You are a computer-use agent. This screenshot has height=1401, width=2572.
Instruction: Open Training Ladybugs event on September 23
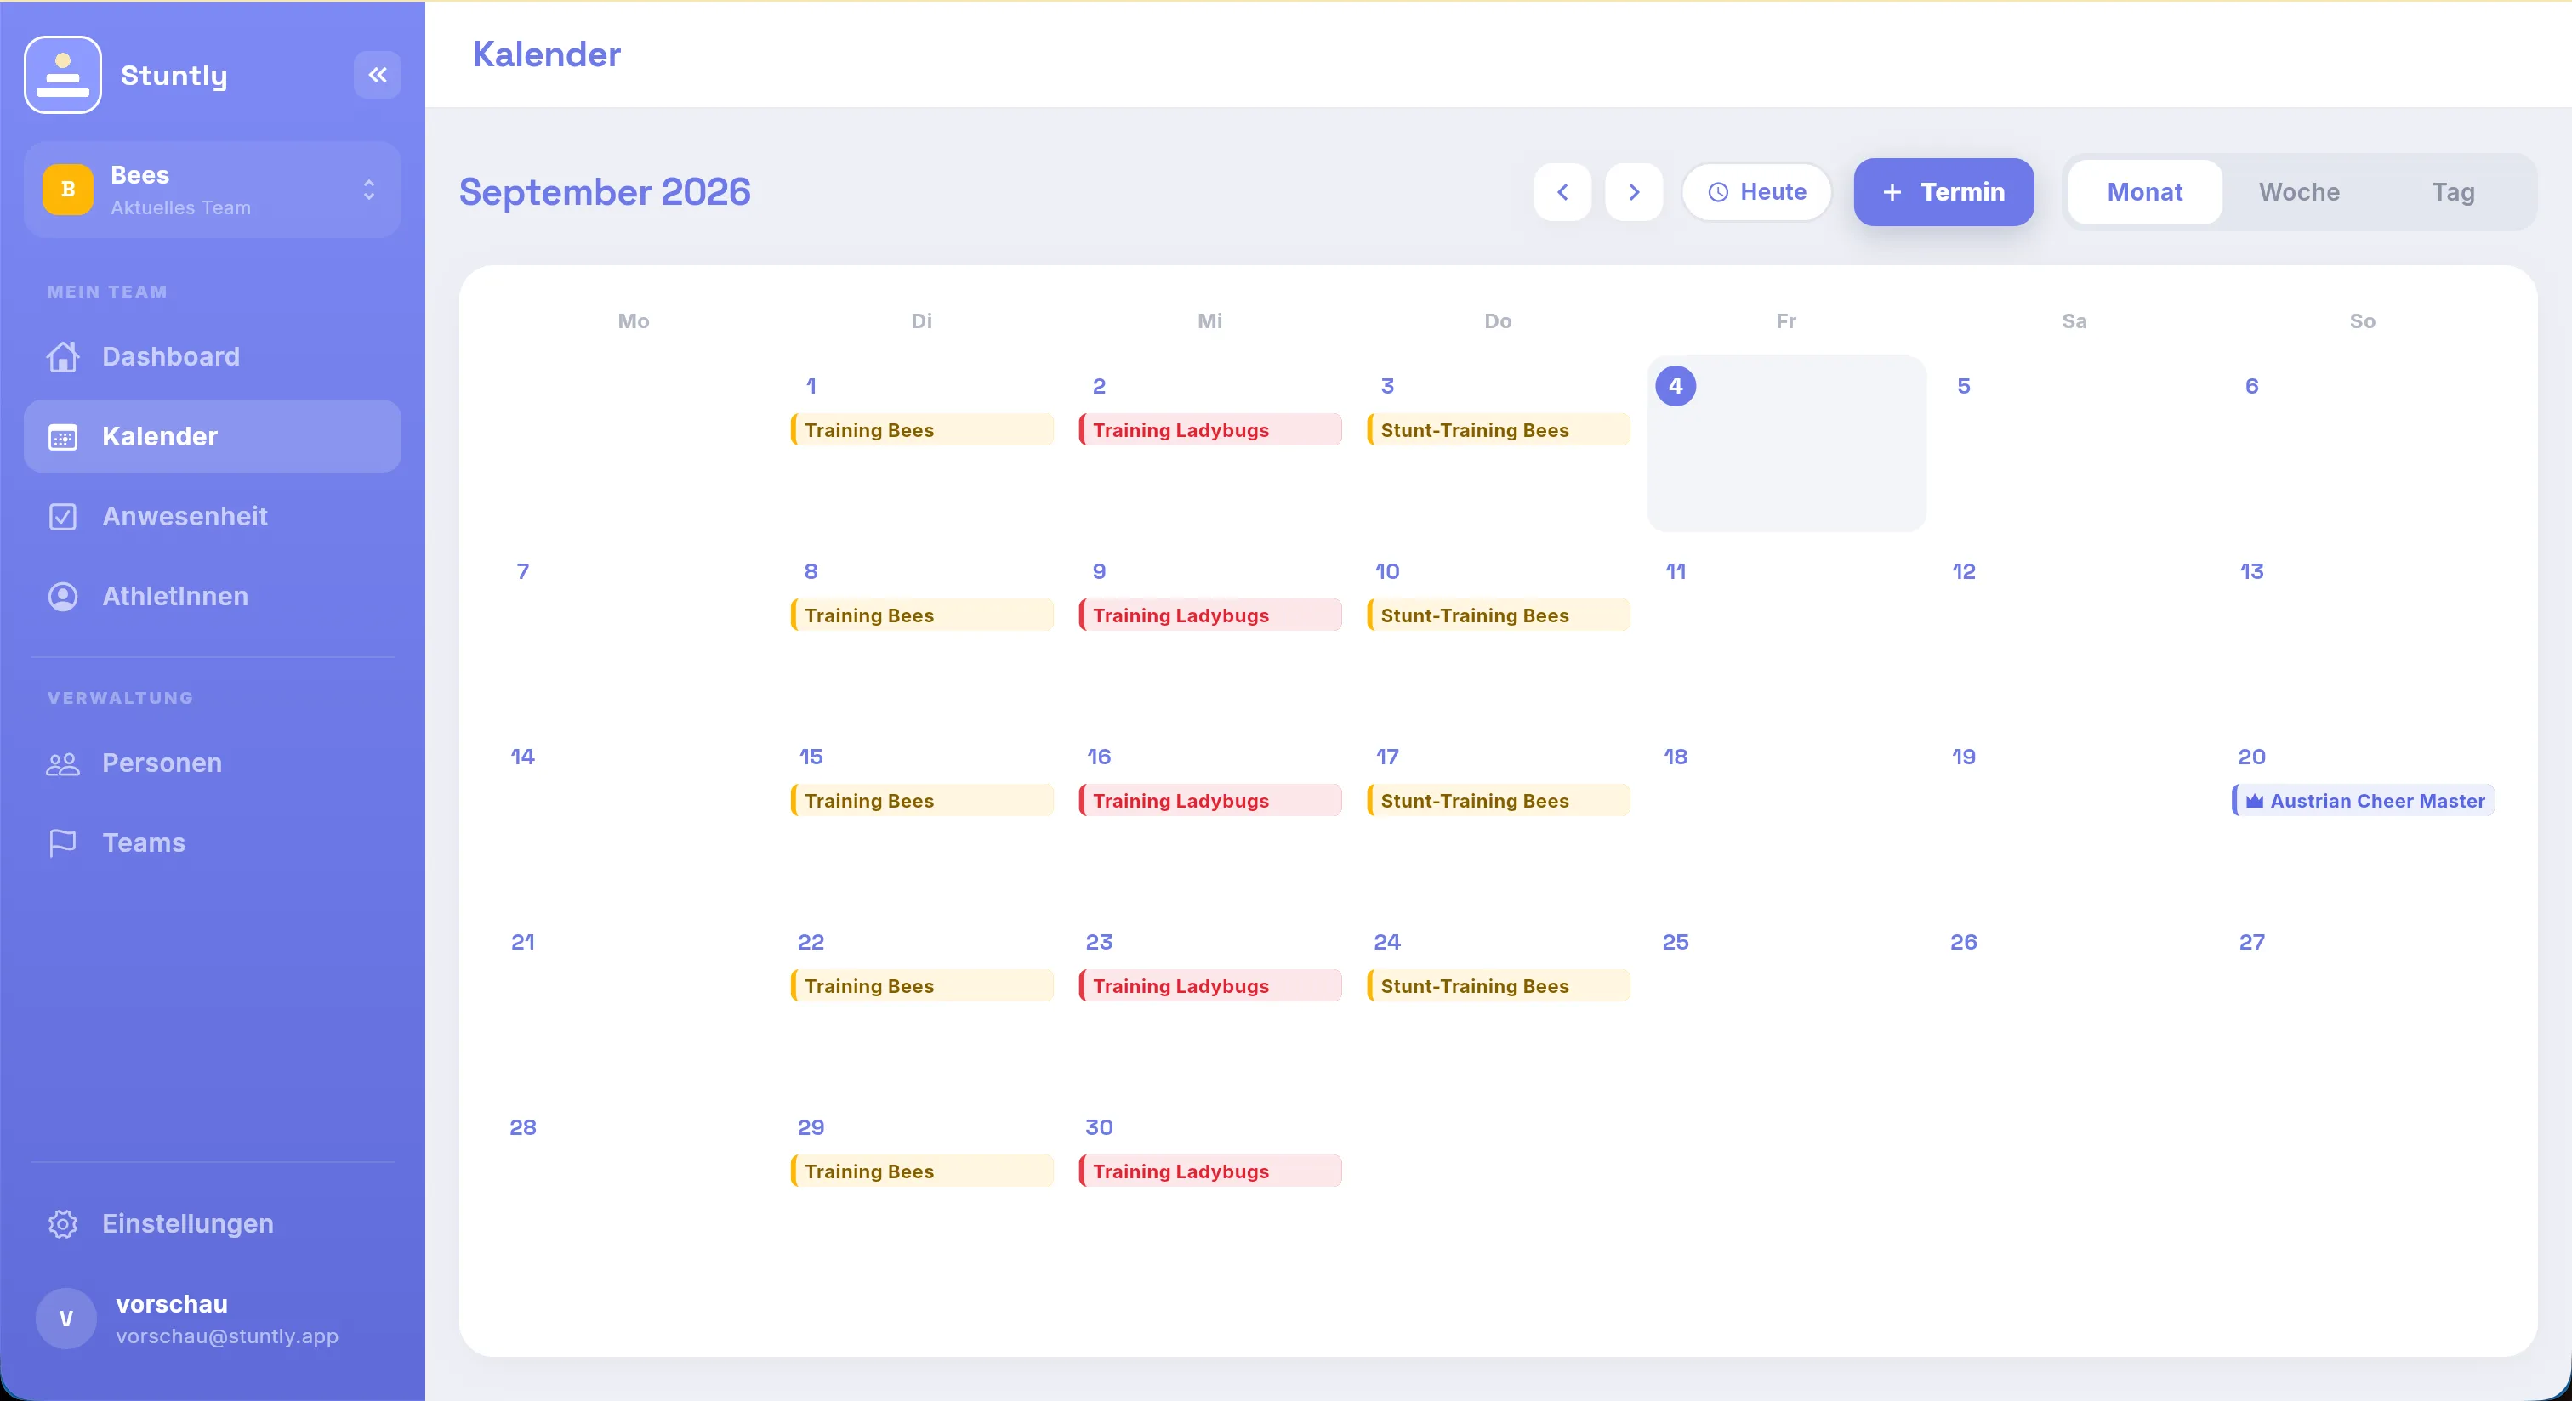pos(1210,986)
